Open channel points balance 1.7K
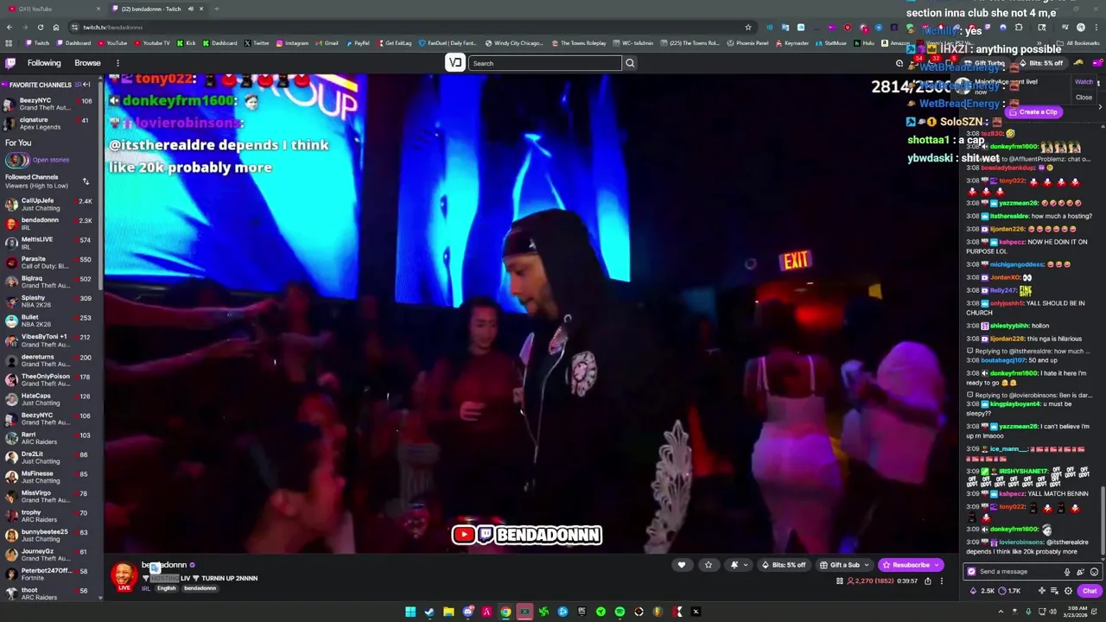This screenshot has width=1106, height=622. (1010, 591)
